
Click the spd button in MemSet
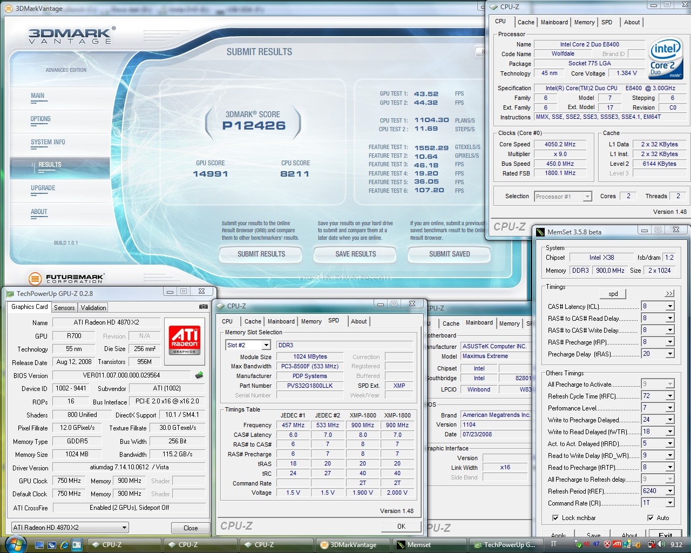click(613, 294)
